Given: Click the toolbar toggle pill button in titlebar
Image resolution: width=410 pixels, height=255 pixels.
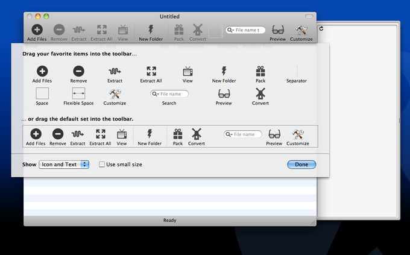Looking at the screenshot, I should [x=309, y=16].
